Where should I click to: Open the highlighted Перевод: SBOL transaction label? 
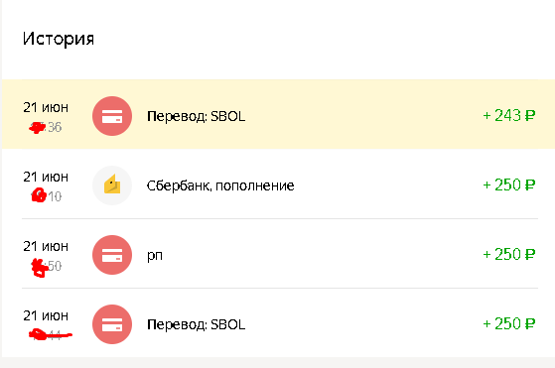click(197, 116)
